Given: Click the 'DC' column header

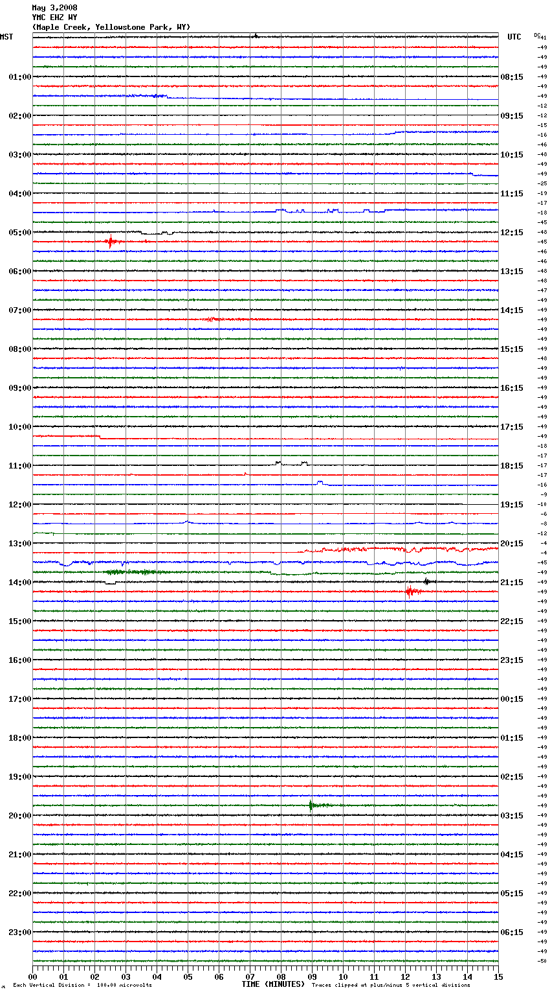Looking at the screenshot, I should pos(537,35).
